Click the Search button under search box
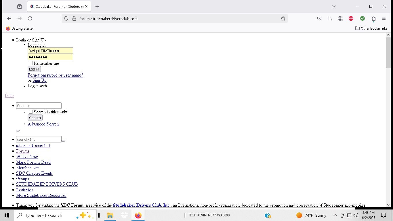 (35, 118)
